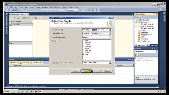Open the Project menu
Image resolution: width=169 pixels, height=95 pixels.
[x=21, y=7]
